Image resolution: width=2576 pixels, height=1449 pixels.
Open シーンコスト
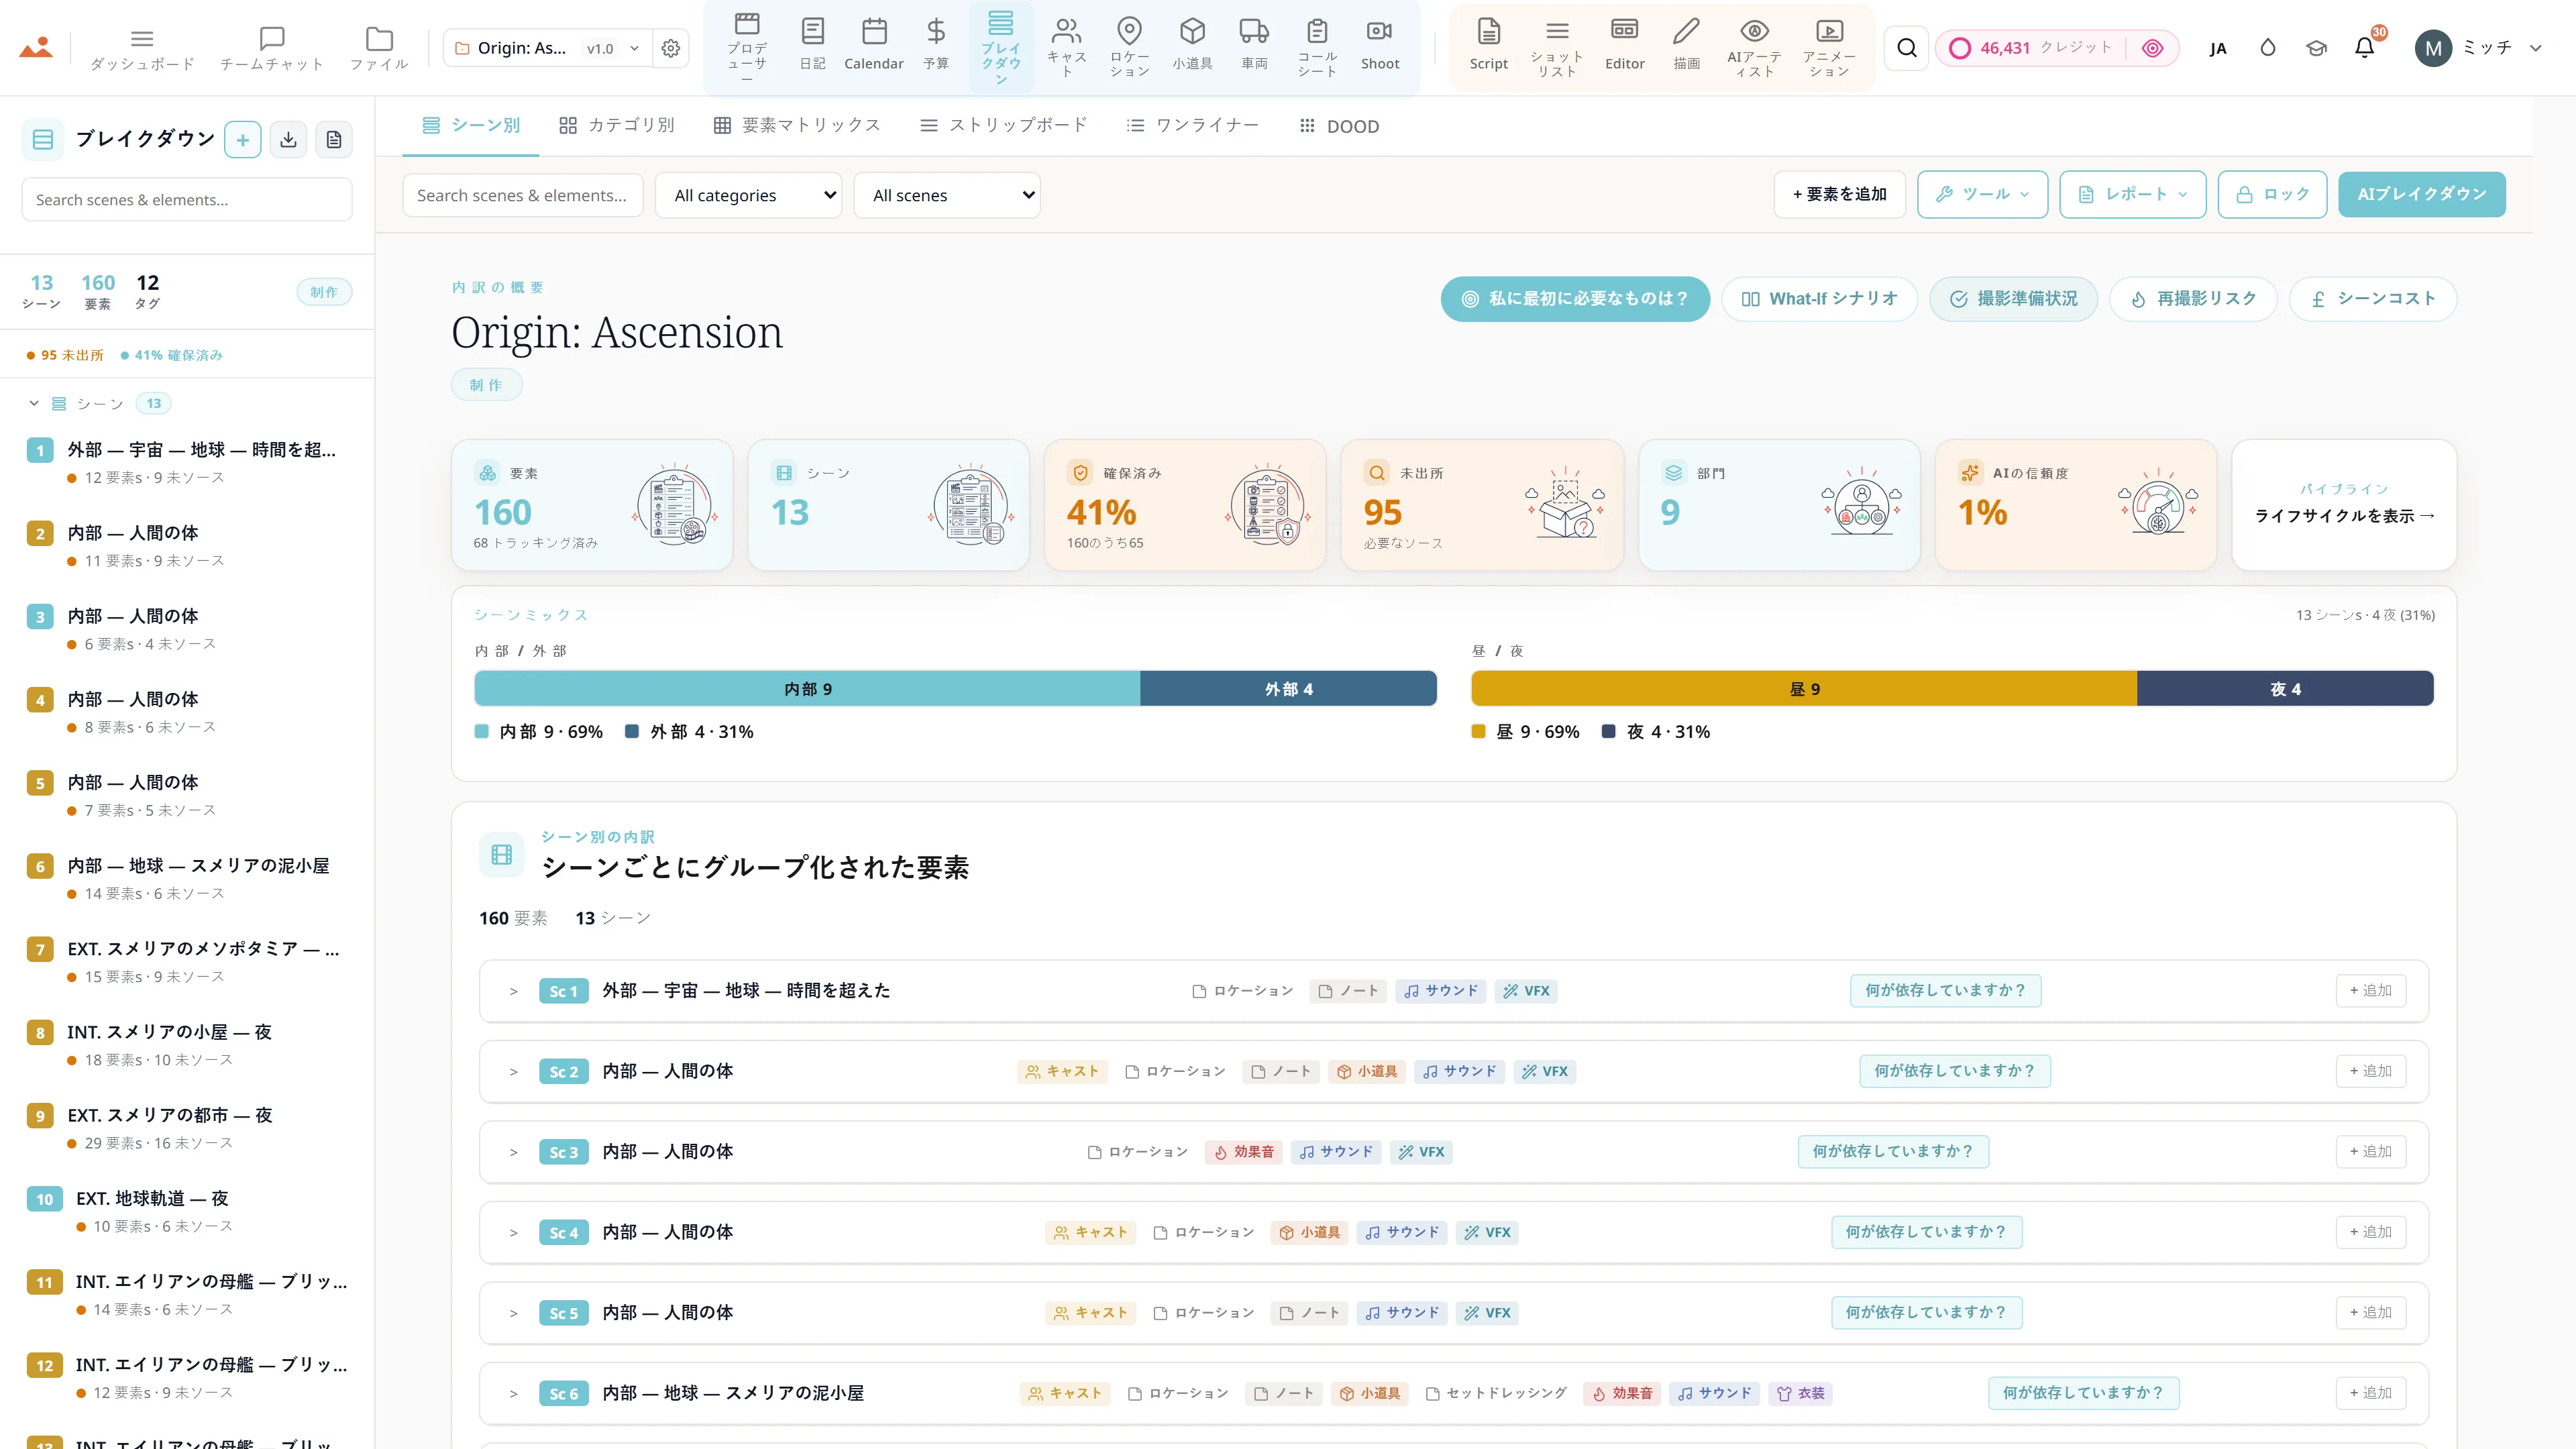pos(2373,299)
